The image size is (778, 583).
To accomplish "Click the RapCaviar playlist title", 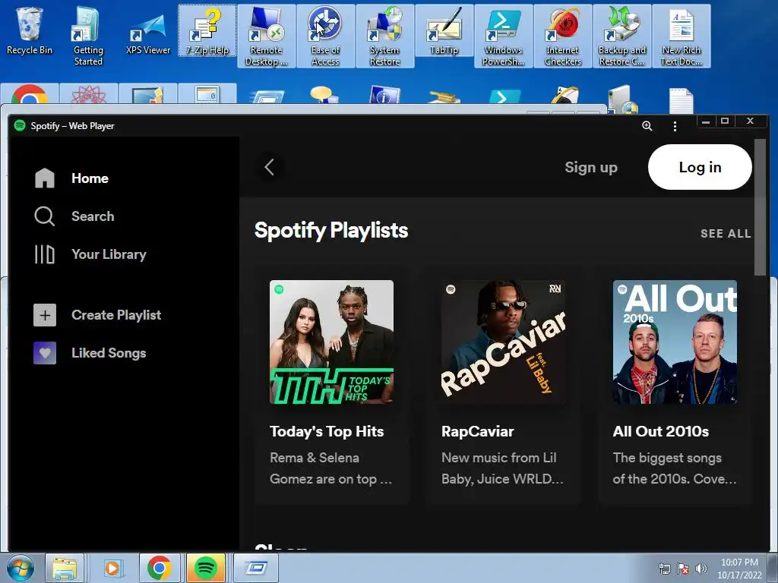I will pos(477,431).
